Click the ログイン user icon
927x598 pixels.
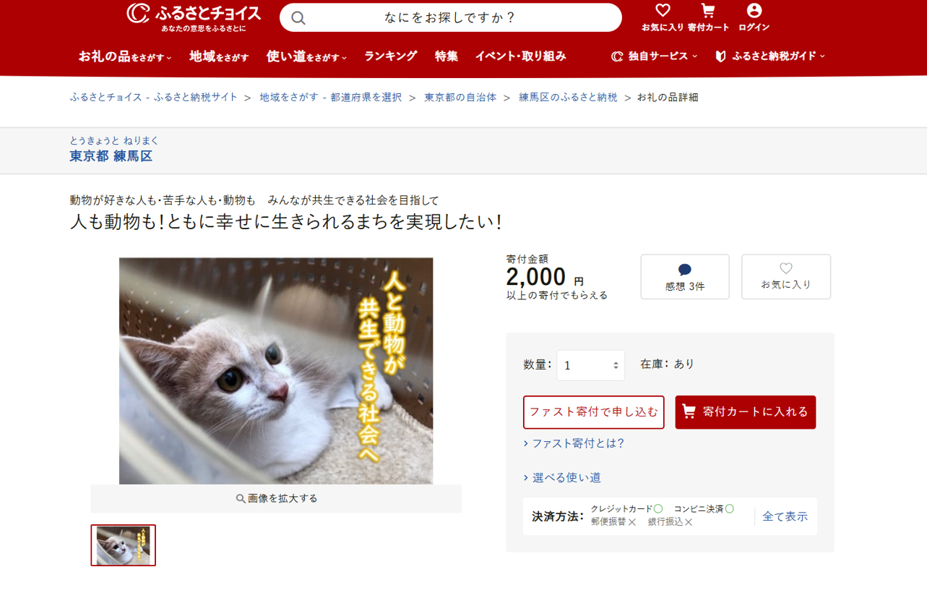(754, 17)
